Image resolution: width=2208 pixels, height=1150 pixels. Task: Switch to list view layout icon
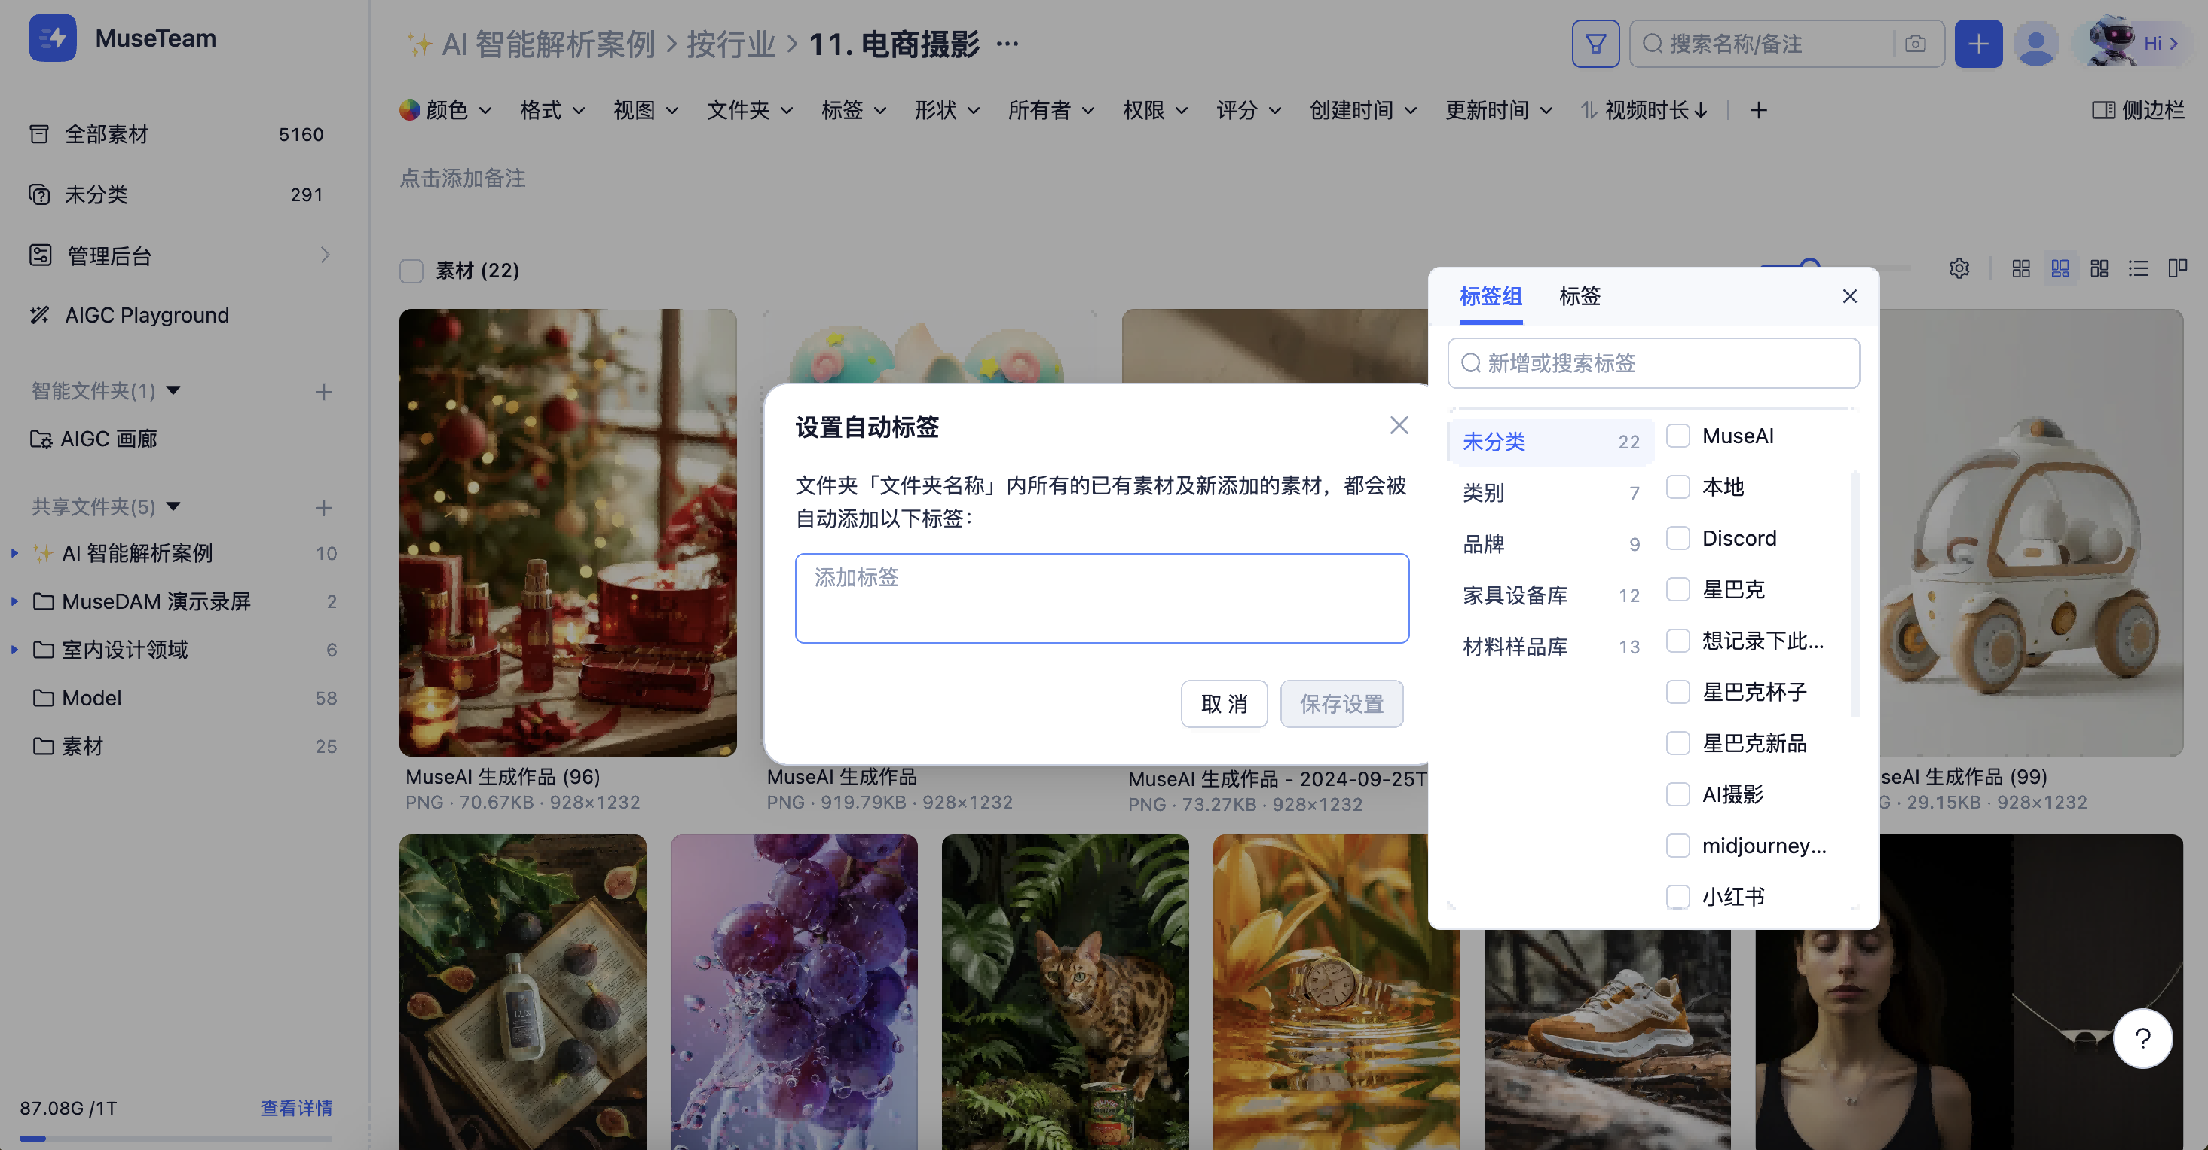click(x=2138, y=269)
